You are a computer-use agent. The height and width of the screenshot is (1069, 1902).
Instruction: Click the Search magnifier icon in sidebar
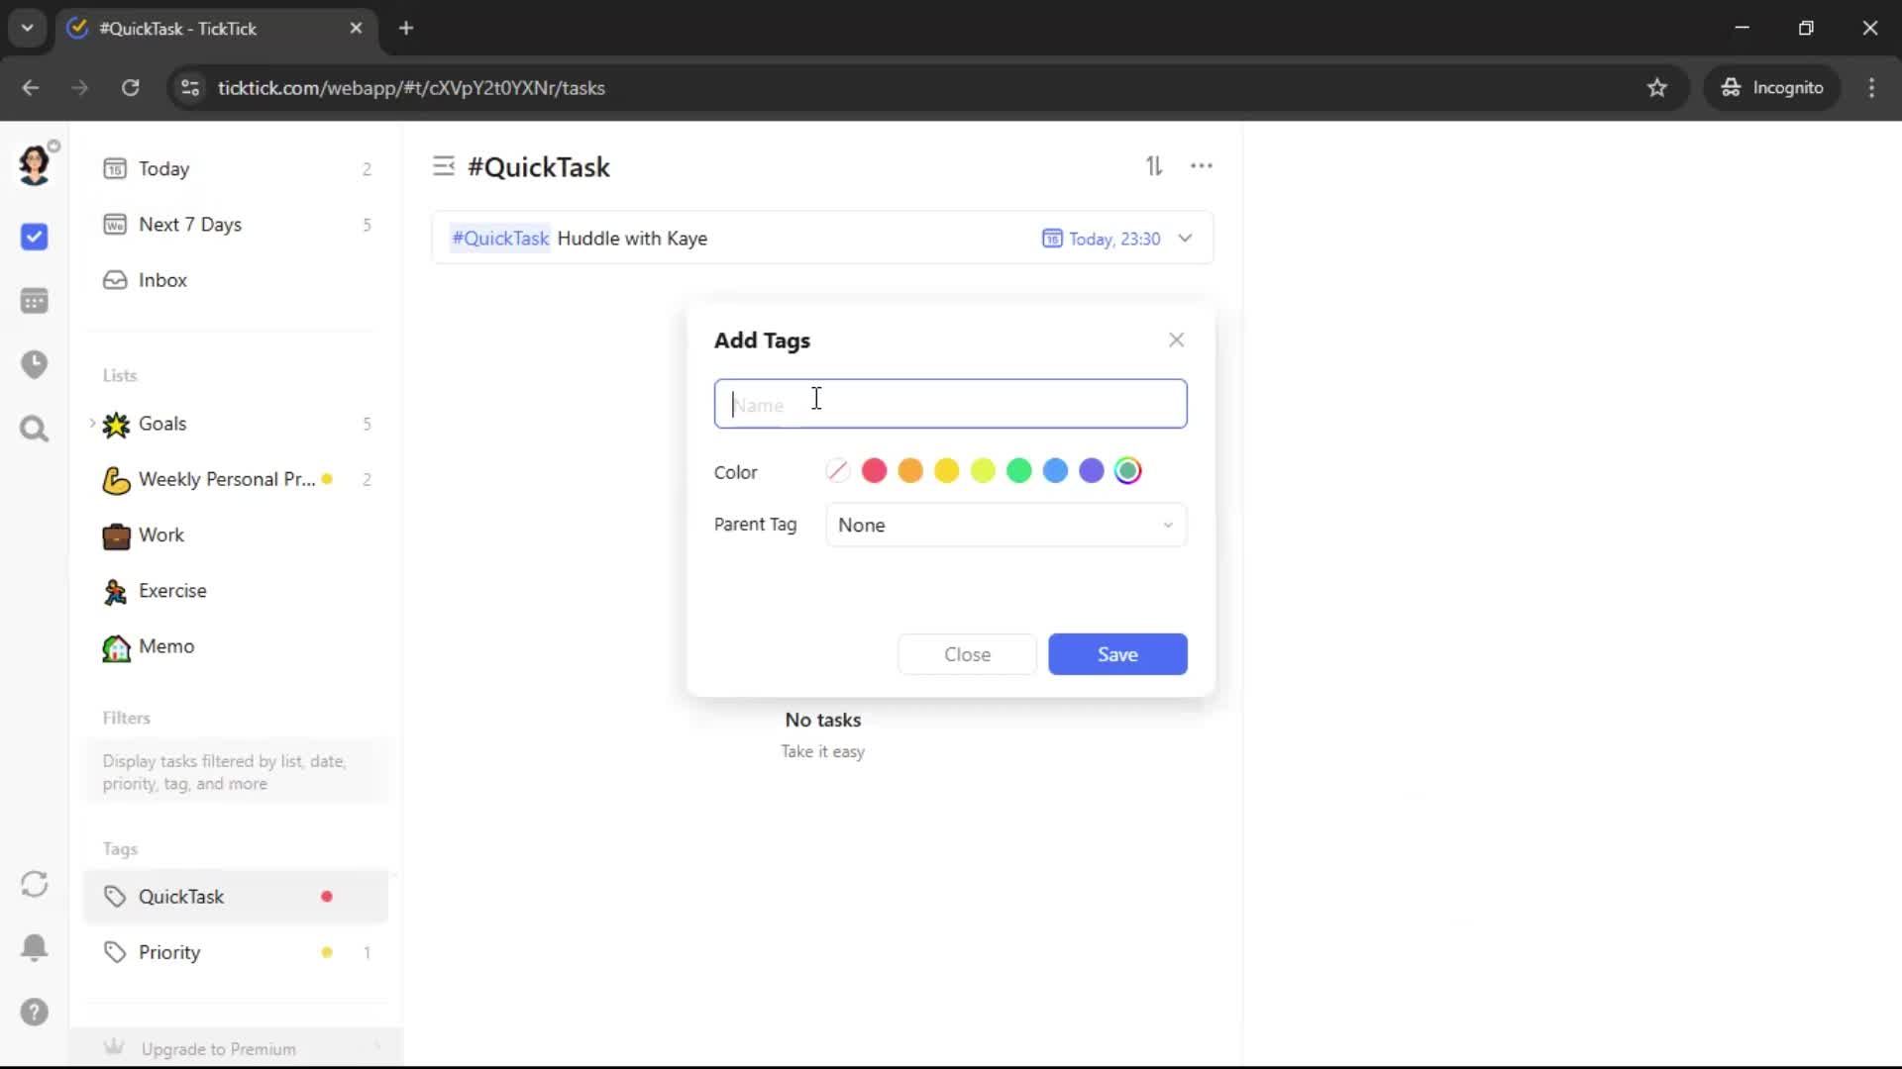click(35, 429)
